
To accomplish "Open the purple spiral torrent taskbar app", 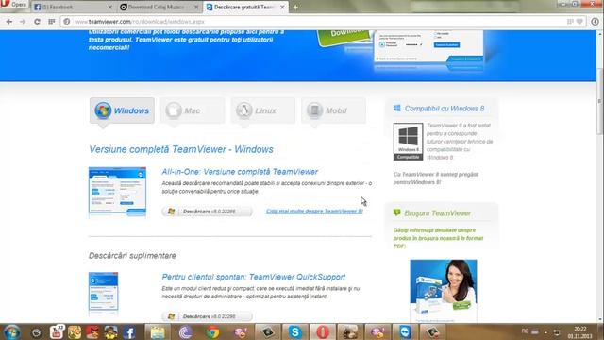I will tap(185, 332).
